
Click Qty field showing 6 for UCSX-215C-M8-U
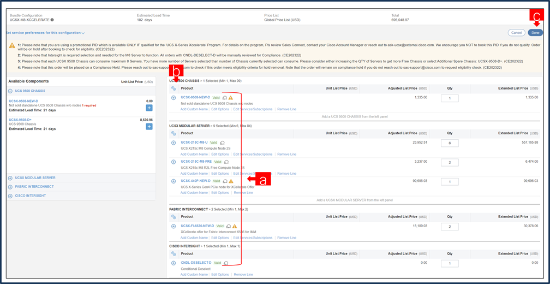(450, 143)
